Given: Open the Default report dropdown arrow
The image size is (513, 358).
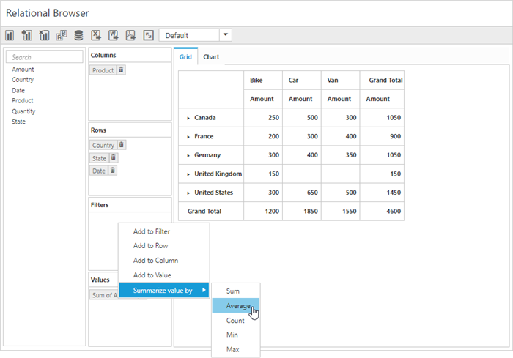Looking at the screenshot, I should (x=225, y=35).
